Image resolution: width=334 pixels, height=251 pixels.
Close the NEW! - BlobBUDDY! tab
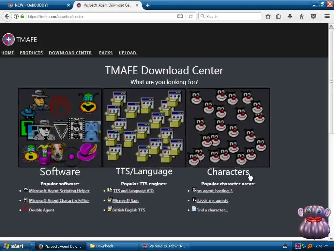(68, 5)
